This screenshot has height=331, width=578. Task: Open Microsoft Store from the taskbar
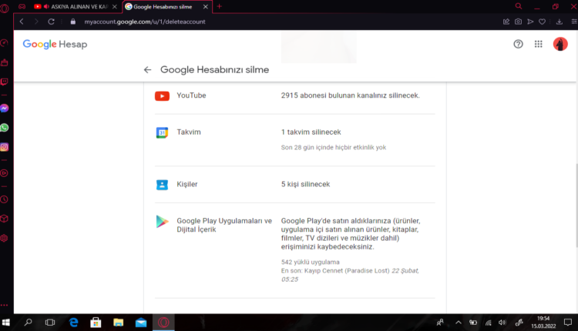pyautogui.click(x=96, y=323)
